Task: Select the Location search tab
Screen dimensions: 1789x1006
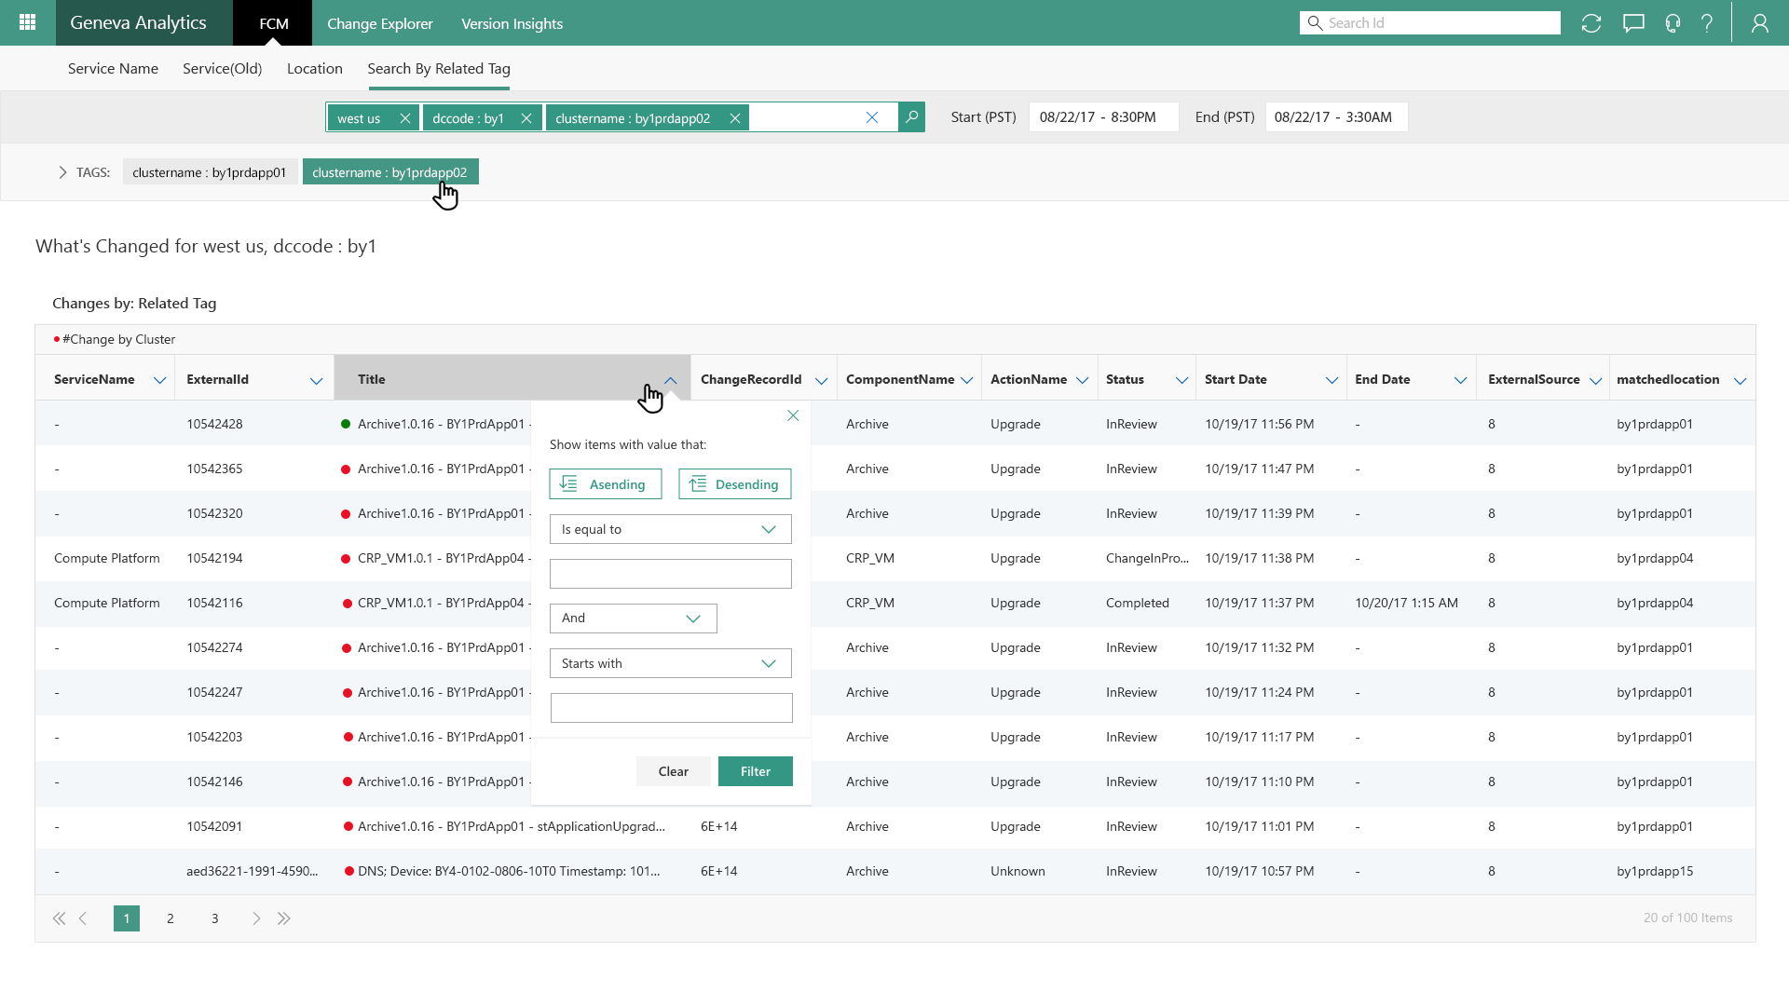Action: 315,69
